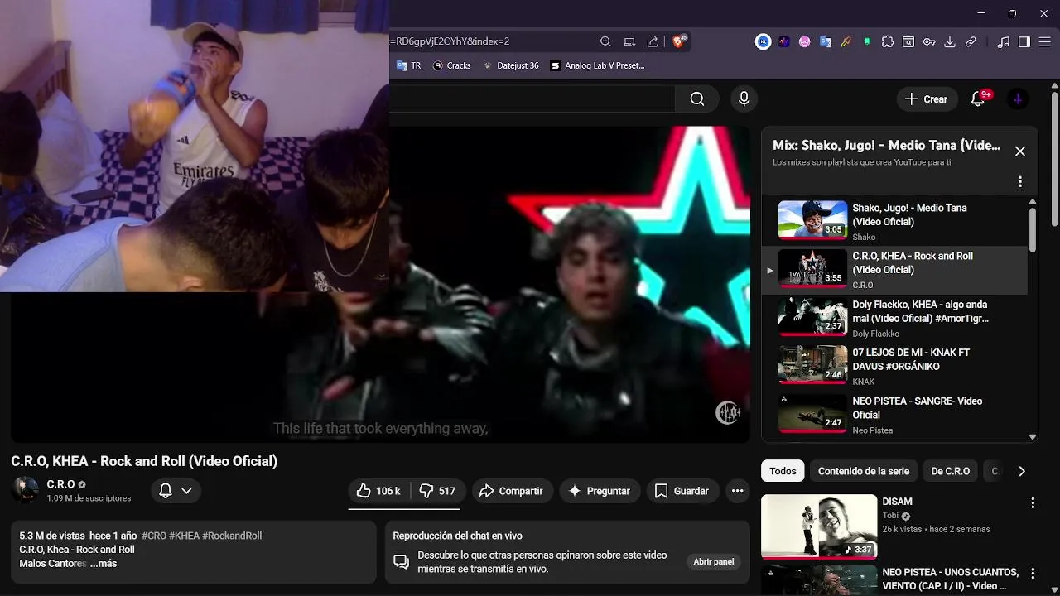Play NEO PISTEA - SANGRE playlist video
This screenshot has width=1060, height=596.
pos(894,415)
